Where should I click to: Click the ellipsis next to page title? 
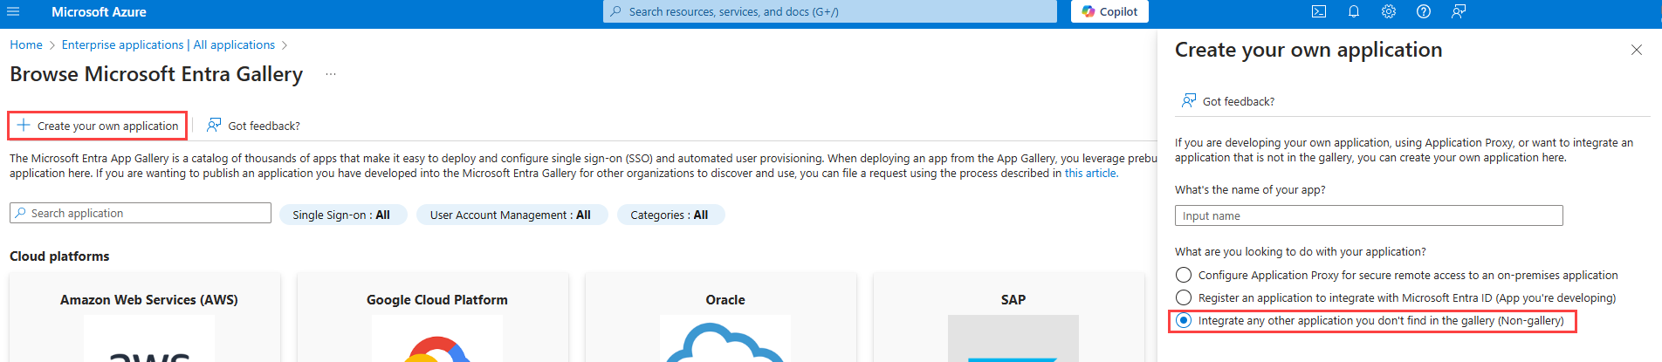pos(331,74)
